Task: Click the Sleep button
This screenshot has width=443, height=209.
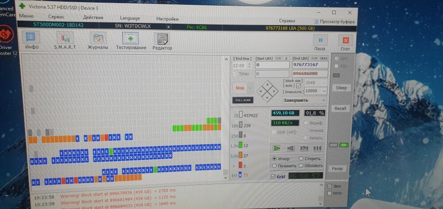Action: point(341,87)
